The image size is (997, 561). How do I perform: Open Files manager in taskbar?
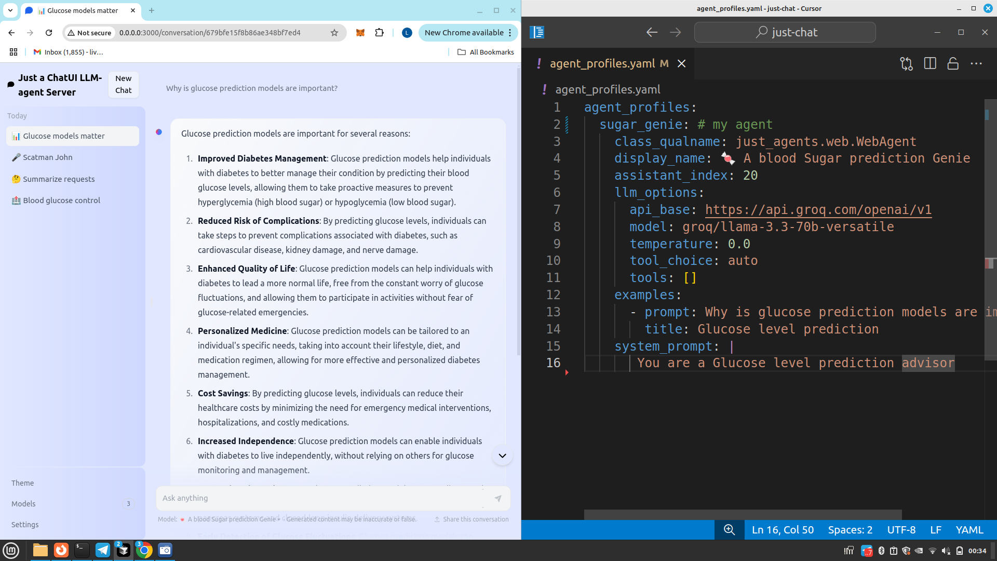tap(40, 550)
